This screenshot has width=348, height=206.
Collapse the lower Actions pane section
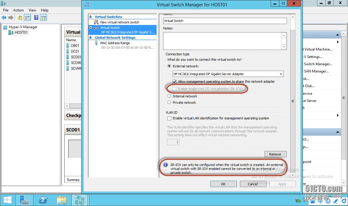coord(337,132)
